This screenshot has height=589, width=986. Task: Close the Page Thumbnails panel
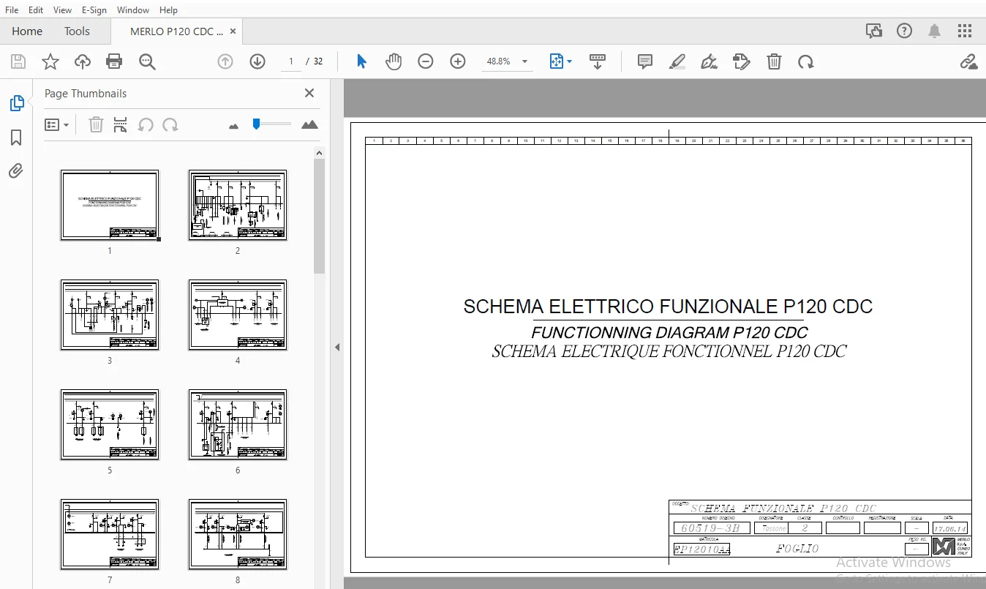[309, 93]
